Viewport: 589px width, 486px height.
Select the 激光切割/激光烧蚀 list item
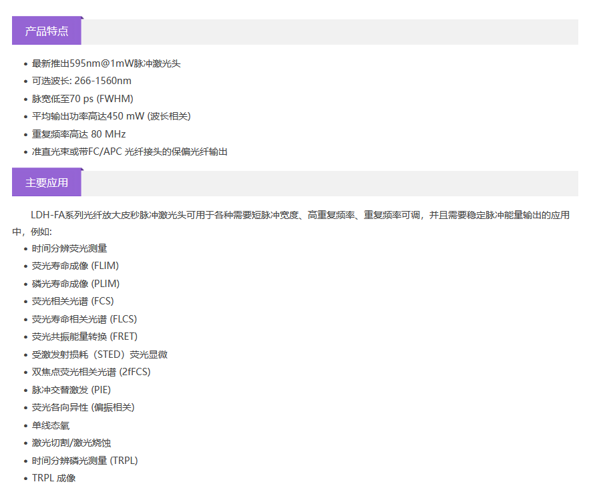tap(69, 443)
